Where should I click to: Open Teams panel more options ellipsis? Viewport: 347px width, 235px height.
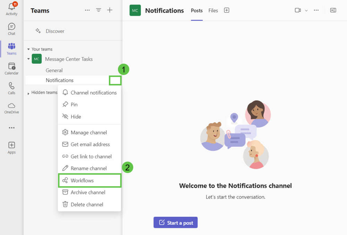(87, 10)
